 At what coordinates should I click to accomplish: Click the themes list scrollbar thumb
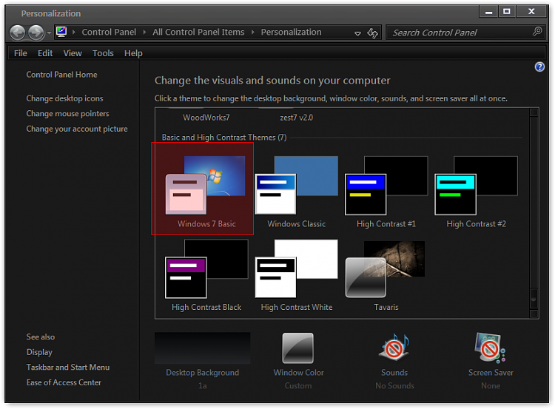pos(534,299)
